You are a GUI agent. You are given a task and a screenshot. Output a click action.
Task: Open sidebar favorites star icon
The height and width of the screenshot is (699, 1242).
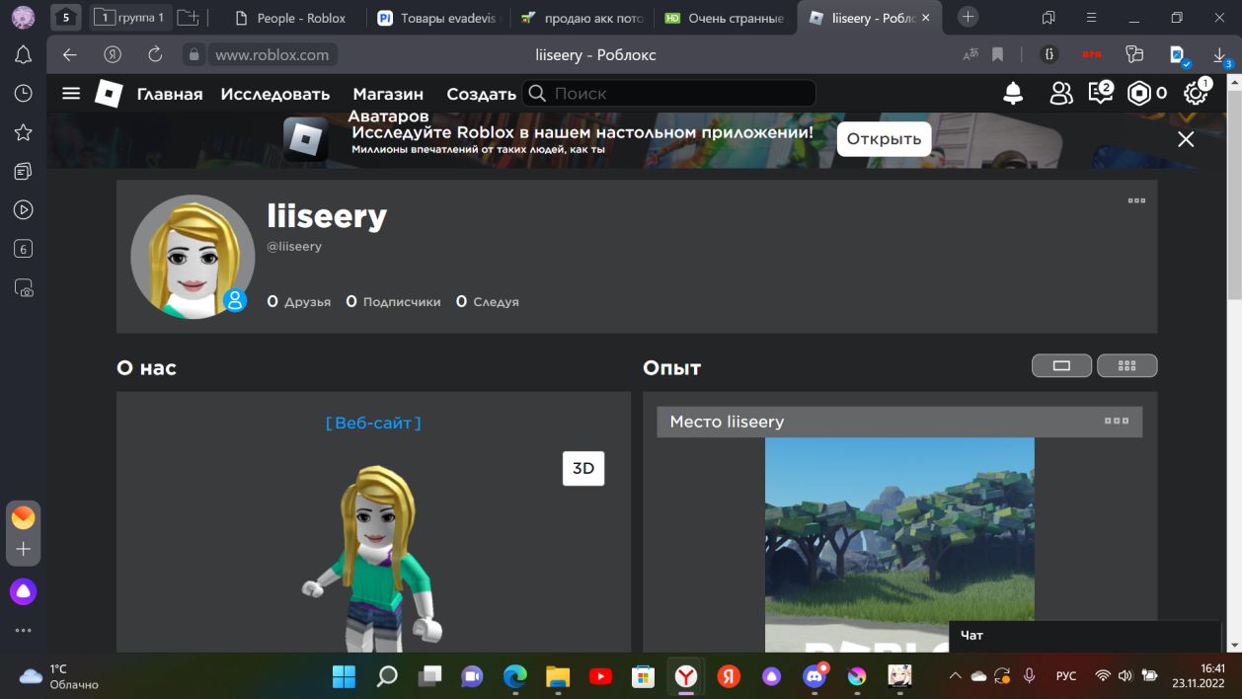(x=23, y=132)
